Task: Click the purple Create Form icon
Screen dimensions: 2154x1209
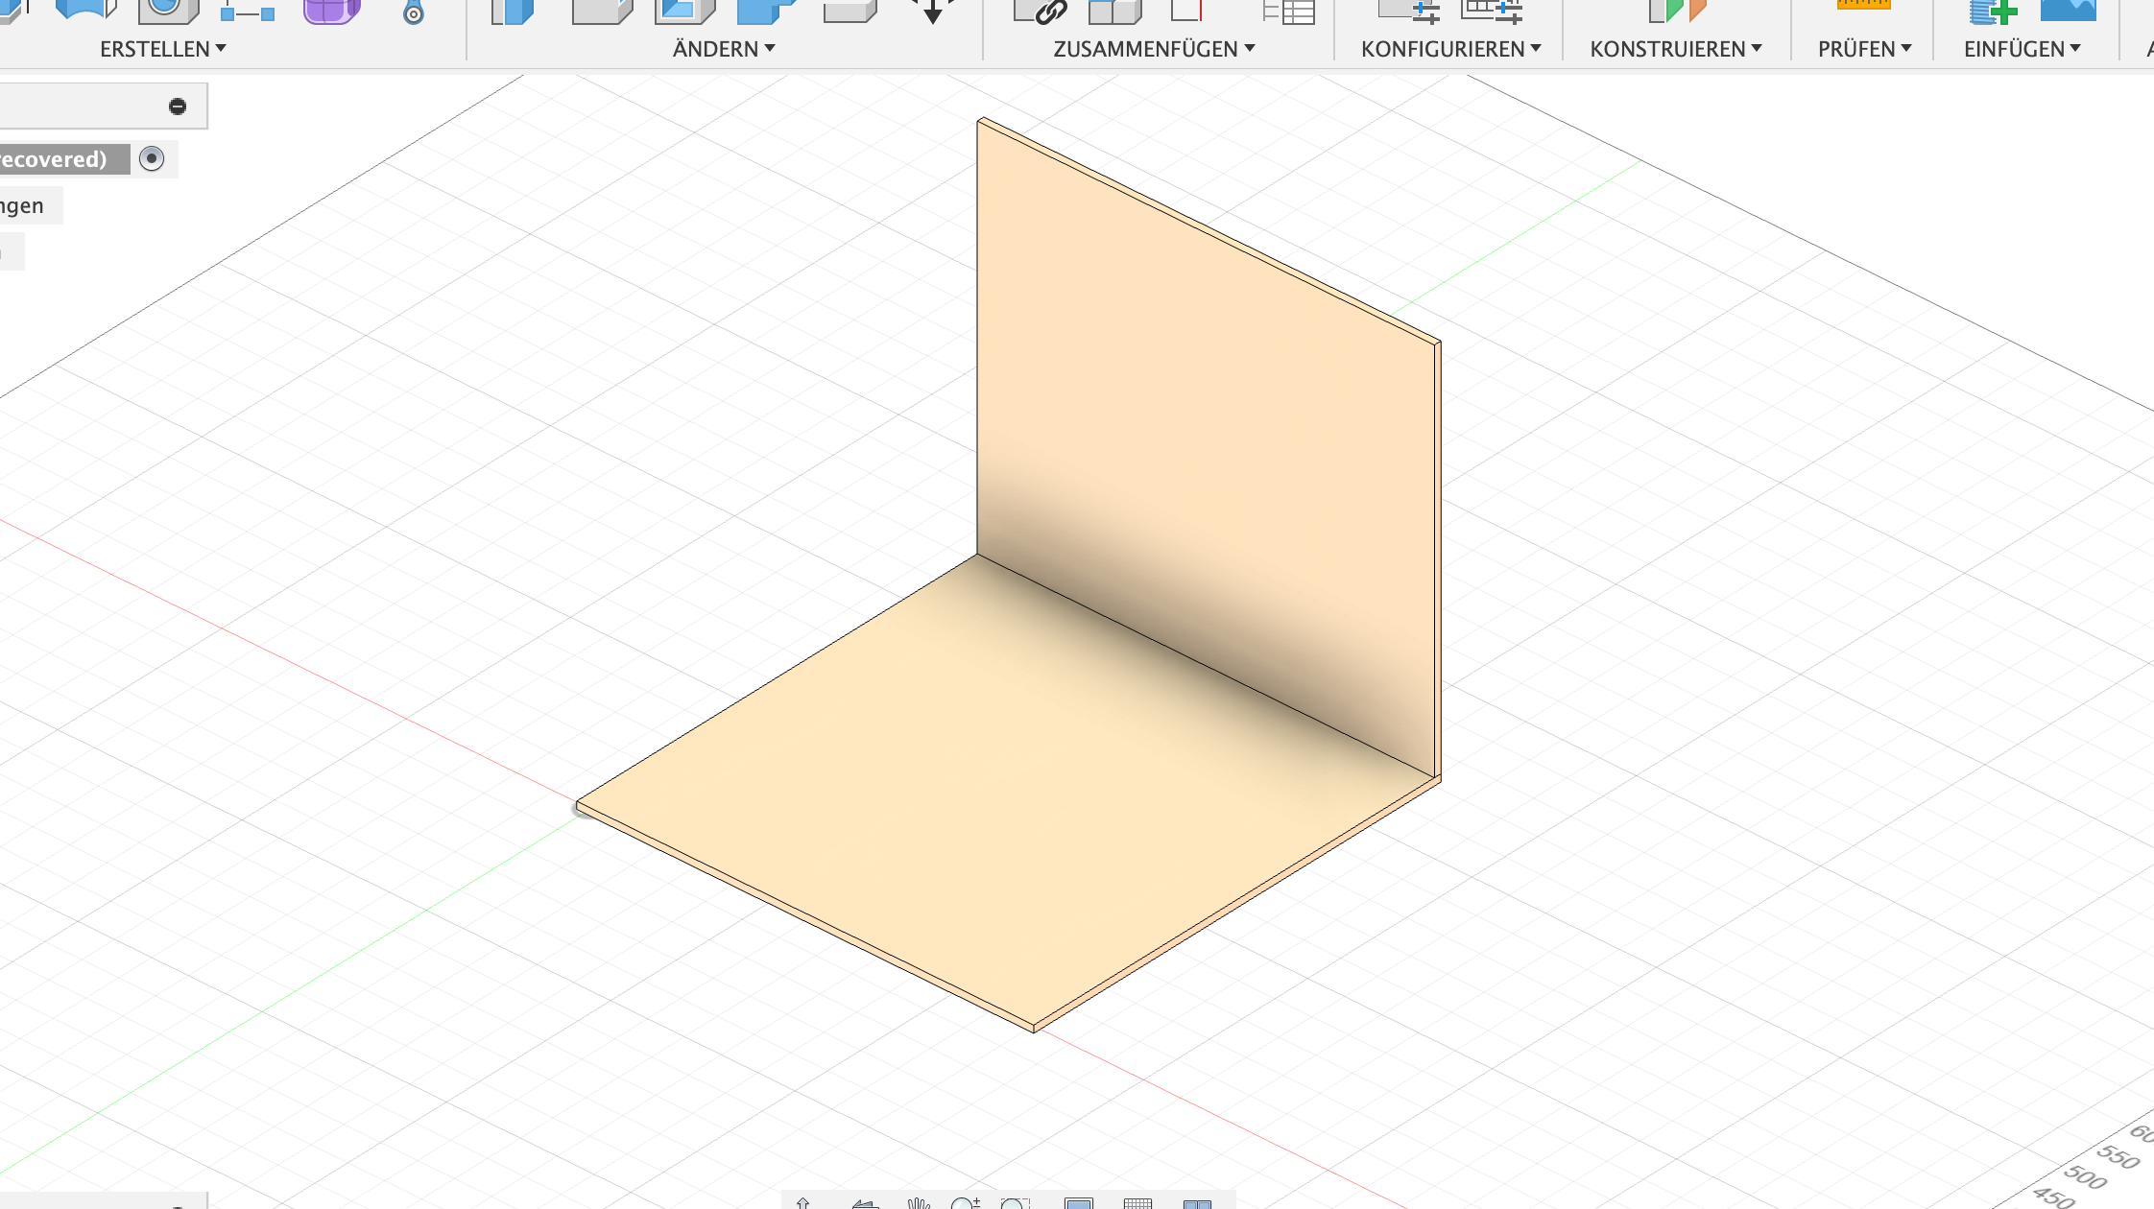Action: [x=331, y=11]
